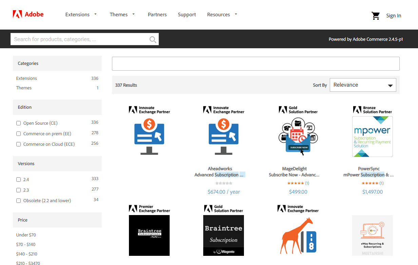
Task: Open the Braintree Subscriptions PayPal product image
Action: pyautogui.click(x=149, y=235)
